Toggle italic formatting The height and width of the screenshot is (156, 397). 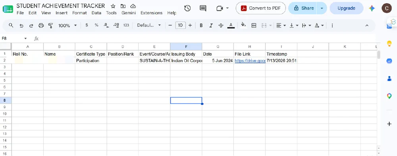[211, 25]
